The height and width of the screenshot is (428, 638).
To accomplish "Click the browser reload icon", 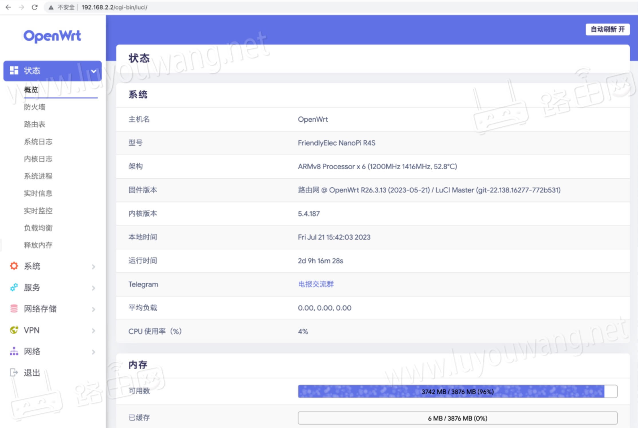I will tap(34, 7).
